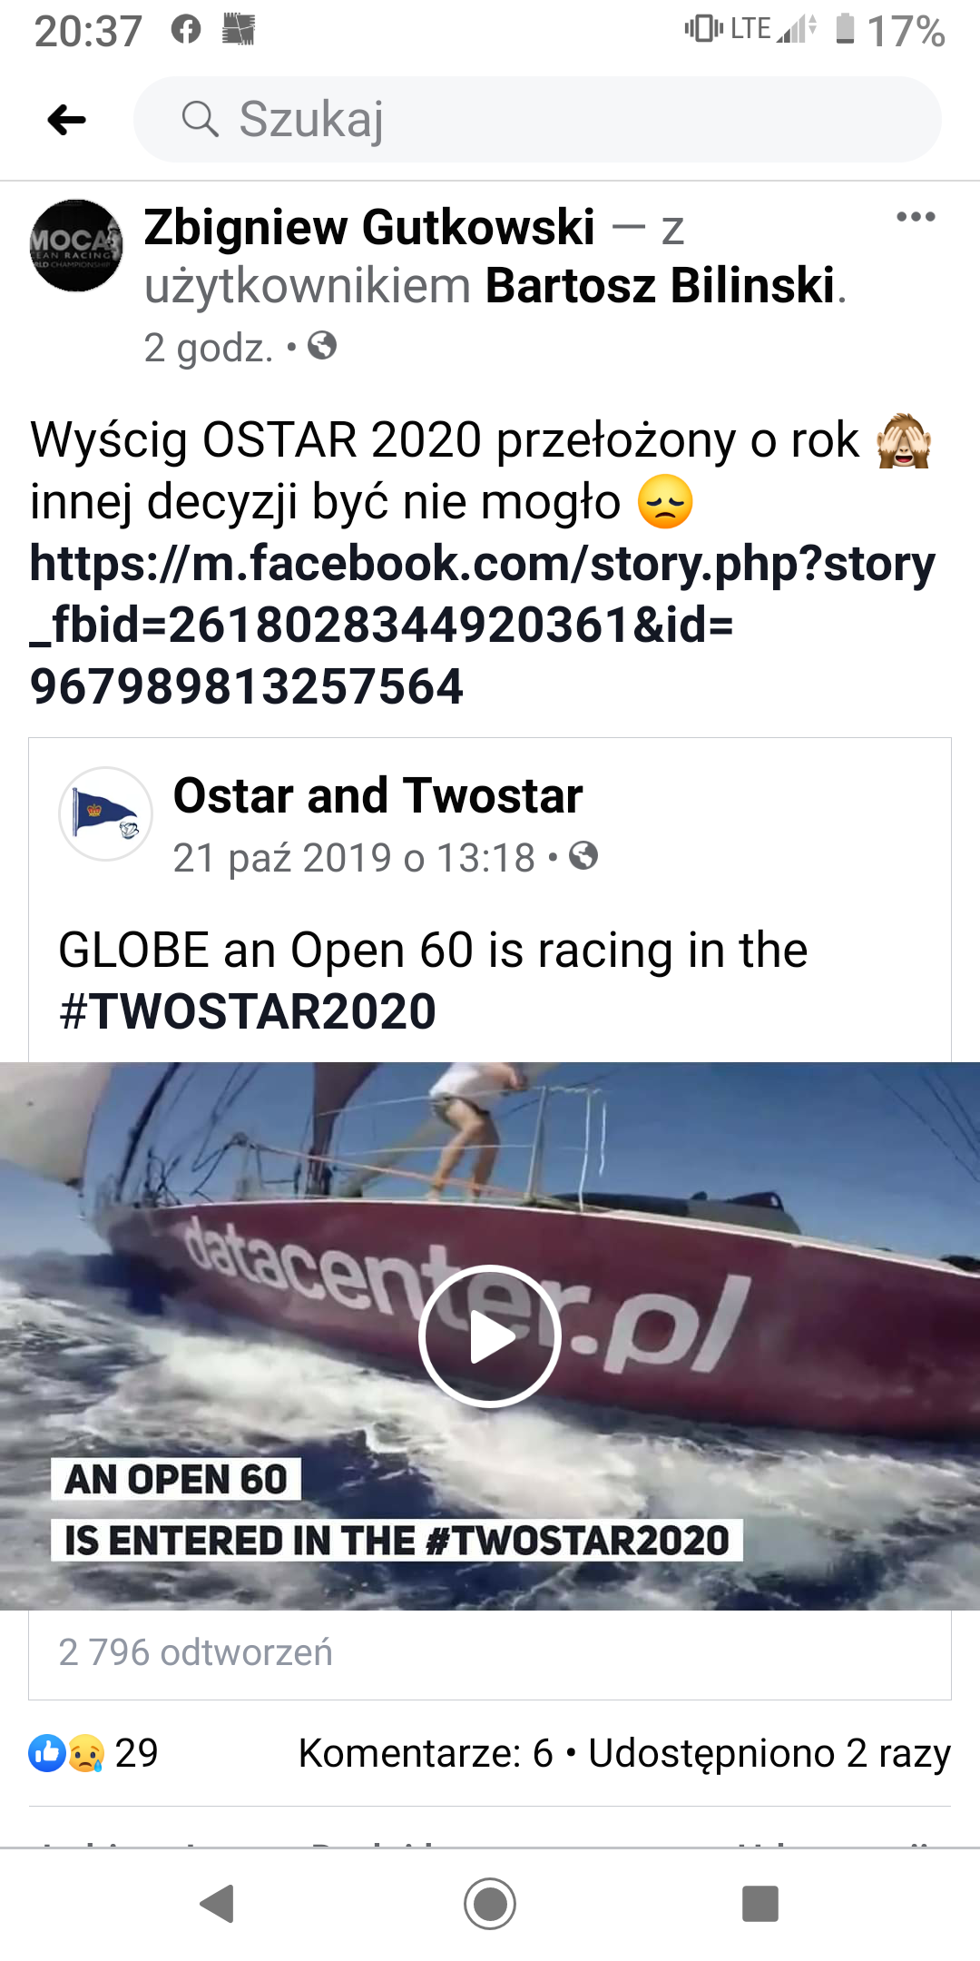The width and height of the screenshot is (980, 1961).
Task: Focus the Szukaj search field
Action: point(537,119)
